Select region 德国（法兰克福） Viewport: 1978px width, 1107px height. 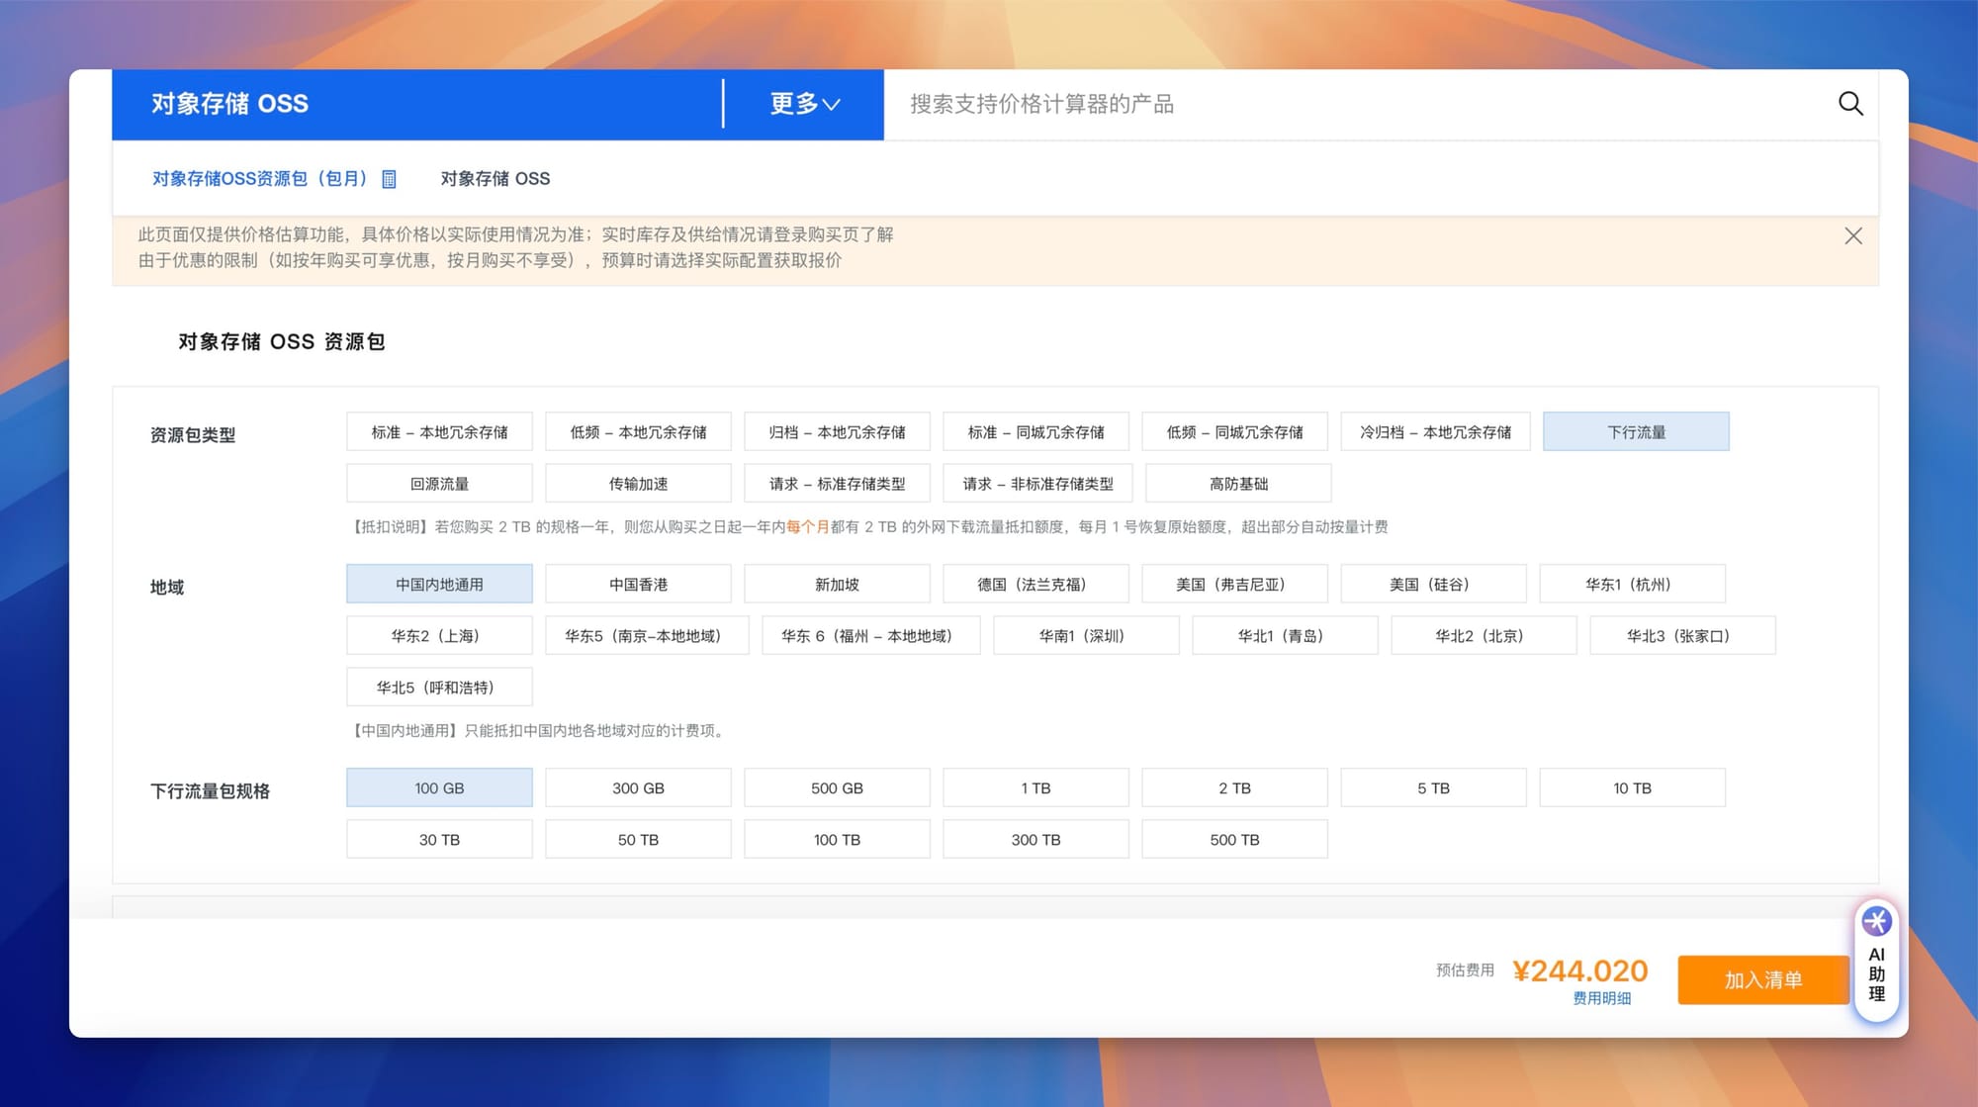(1035, 585)
